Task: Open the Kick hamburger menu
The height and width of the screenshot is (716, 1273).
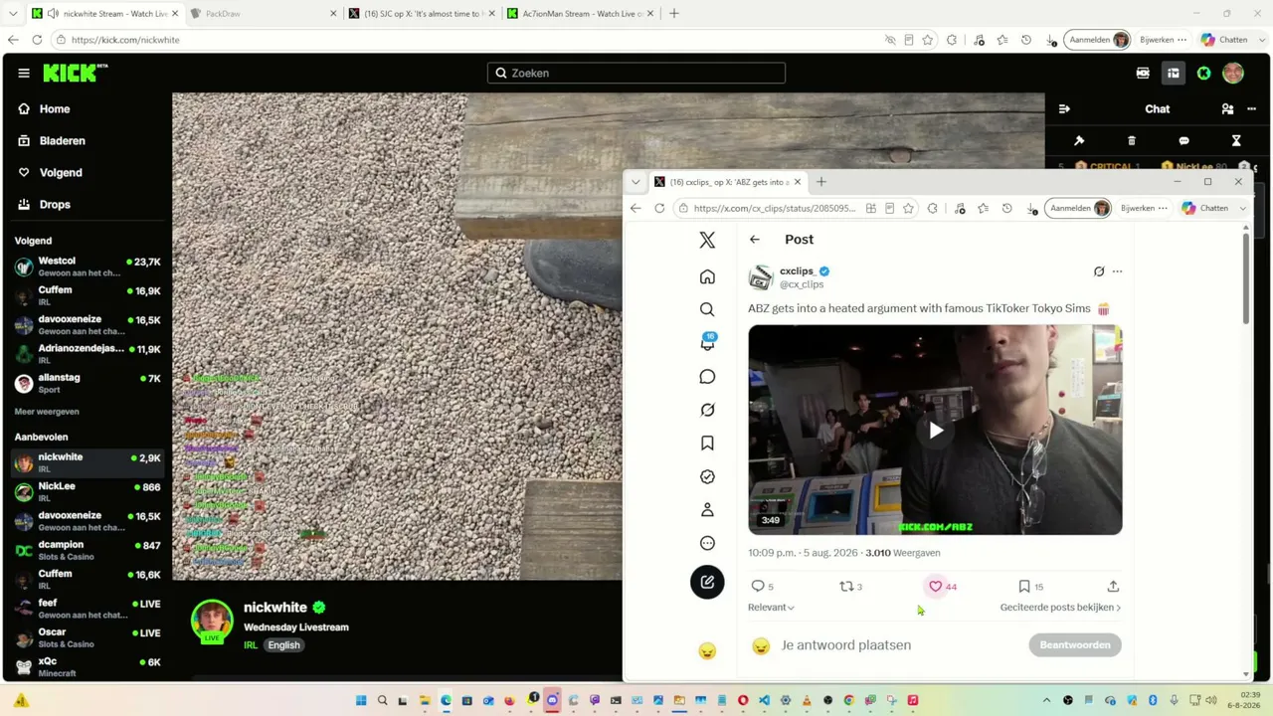Action: pyautogui.click(x=24, y=73)
